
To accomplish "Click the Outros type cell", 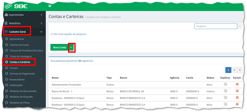I will pyautogui.click(x=110, y=85).
